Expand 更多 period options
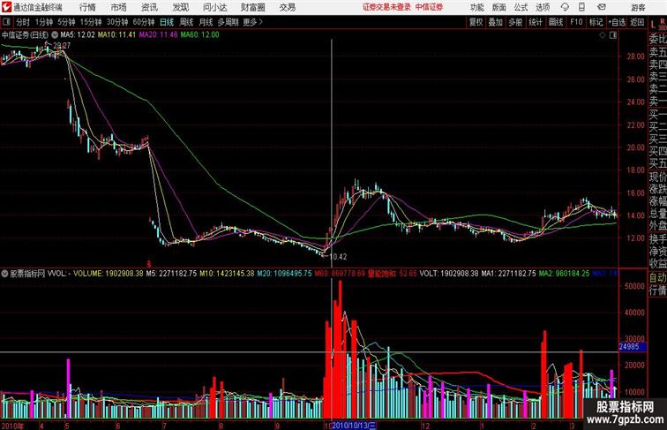Image resolution: width=667 pixels, height=430 pixels. point(252,22)
